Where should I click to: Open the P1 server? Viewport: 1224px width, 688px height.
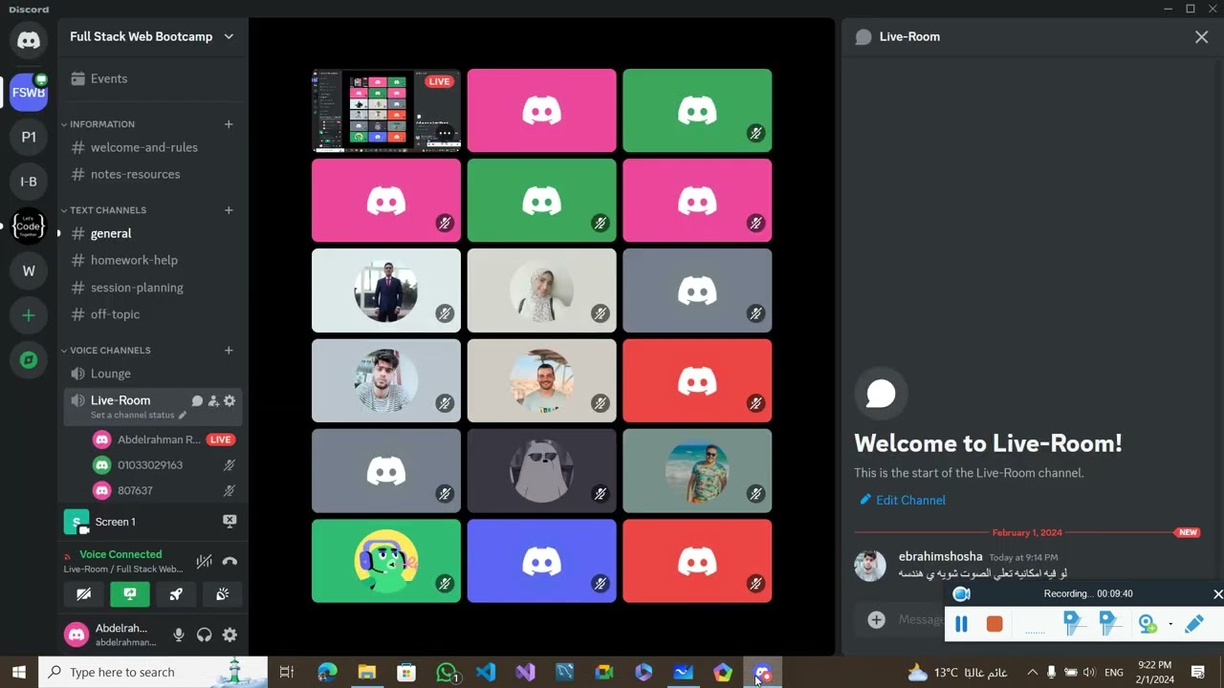pos(29,137)
